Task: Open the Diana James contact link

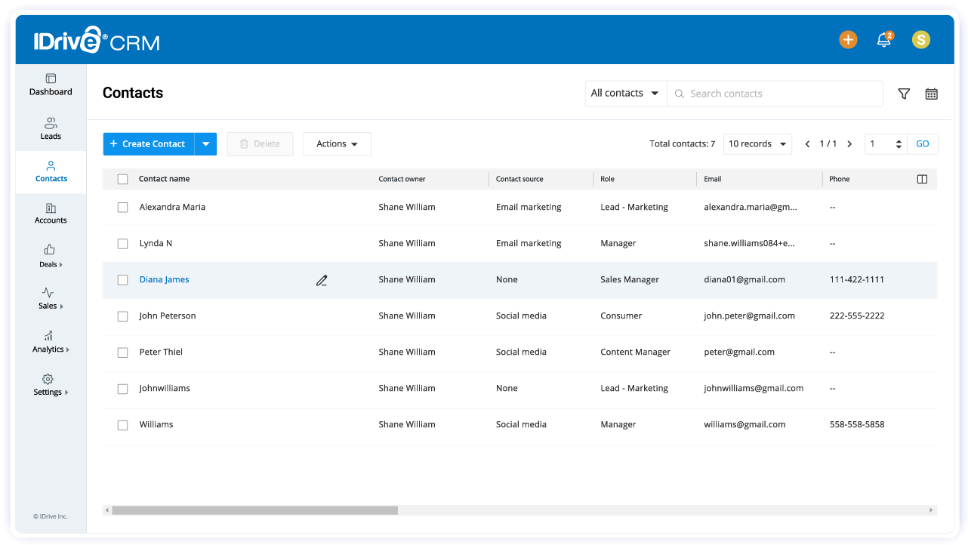Action: [x=164, y=279]
